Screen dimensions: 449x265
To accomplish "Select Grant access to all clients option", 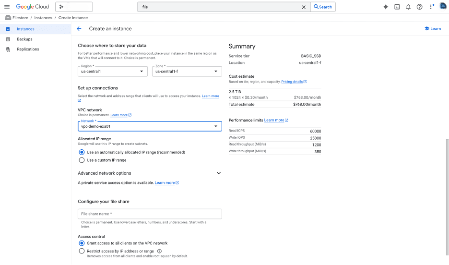I will click(82, 243).
